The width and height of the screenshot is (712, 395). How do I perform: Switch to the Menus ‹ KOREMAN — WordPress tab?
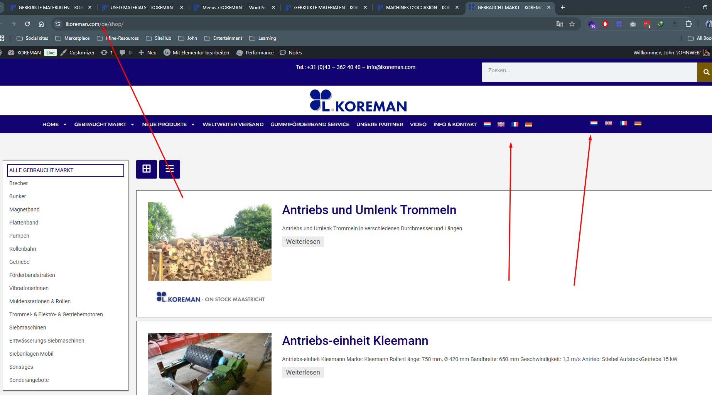point(234,7)
